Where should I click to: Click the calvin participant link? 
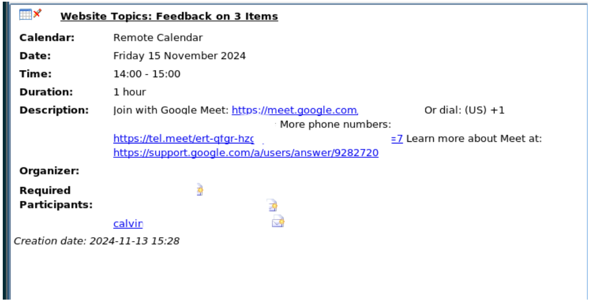pyautogui.click(x=128, y=224)
